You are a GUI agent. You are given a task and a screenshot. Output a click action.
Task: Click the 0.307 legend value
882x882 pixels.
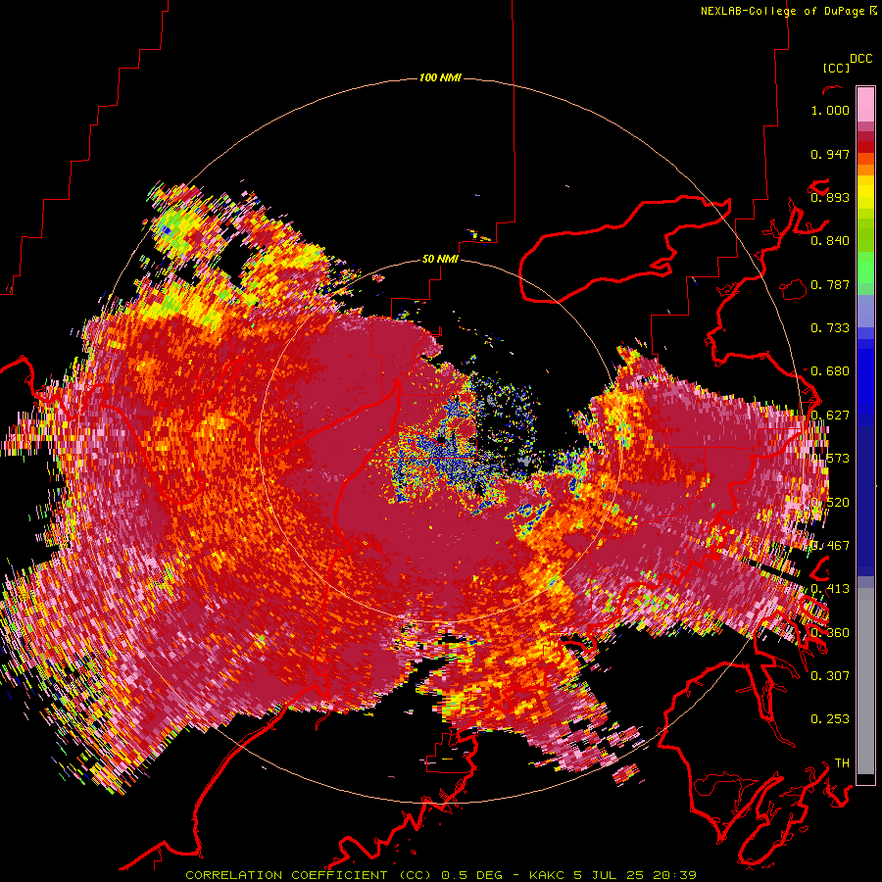click(830, 675)
